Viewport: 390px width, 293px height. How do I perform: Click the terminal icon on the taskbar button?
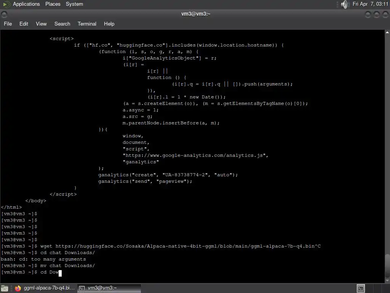click(82, 288)
